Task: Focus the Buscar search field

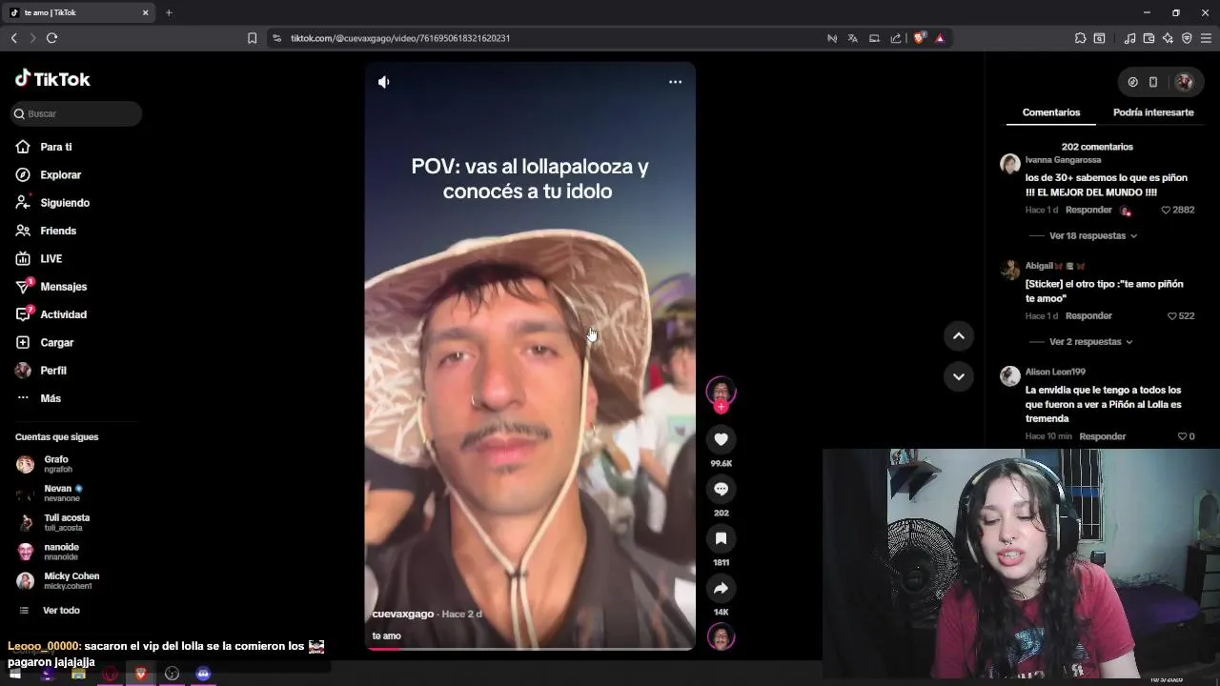Action: (76, 113)
